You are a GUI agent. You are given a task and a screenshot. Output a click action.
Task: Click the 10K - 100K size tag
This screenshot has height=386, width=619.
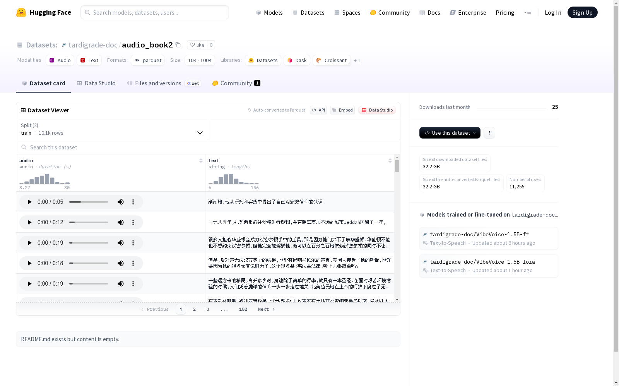[x=200, y=60]
